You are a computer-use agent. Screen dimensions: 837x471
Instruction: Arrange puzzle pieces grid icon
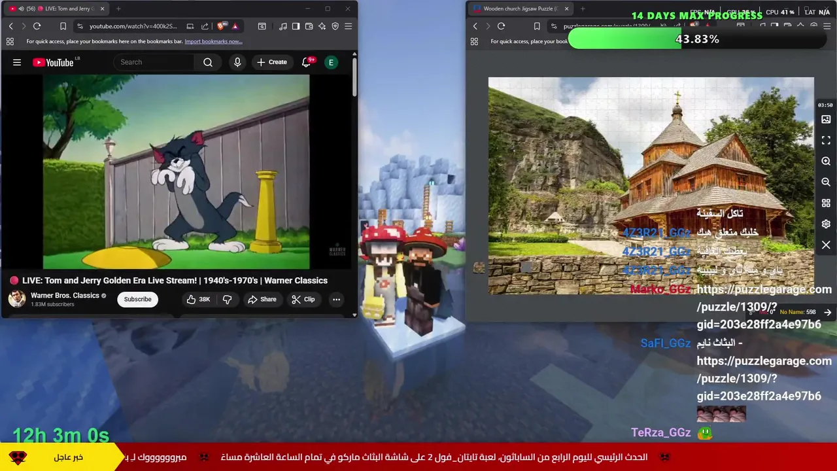(x=826, y=203)
